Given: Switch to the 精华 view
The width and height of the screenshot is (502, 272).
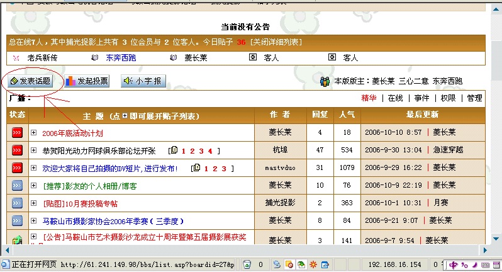Looking at the screenshot, I should (369, 98).
